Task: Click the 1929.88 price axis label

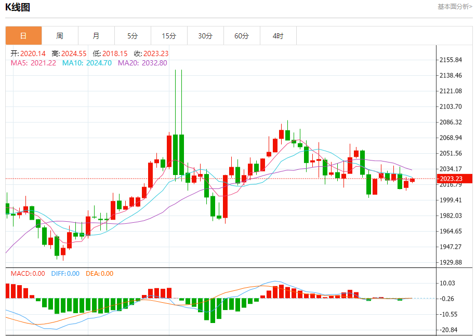Action: click(x=451, y=262)
